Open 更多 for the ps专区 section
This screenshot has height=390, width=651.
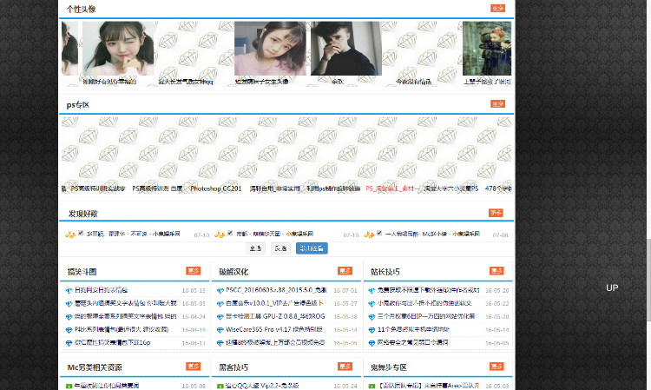click(497, 104)
